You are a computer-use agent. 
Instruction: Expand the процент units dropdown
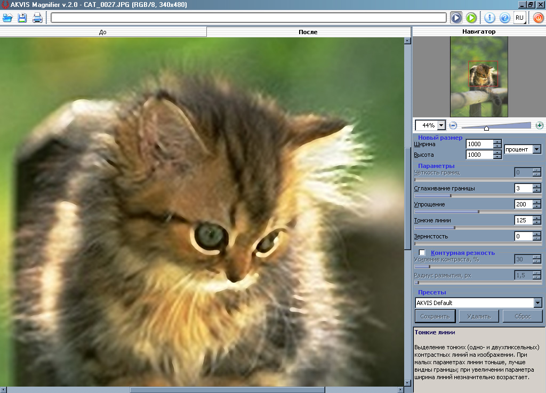tap(536, 149)
